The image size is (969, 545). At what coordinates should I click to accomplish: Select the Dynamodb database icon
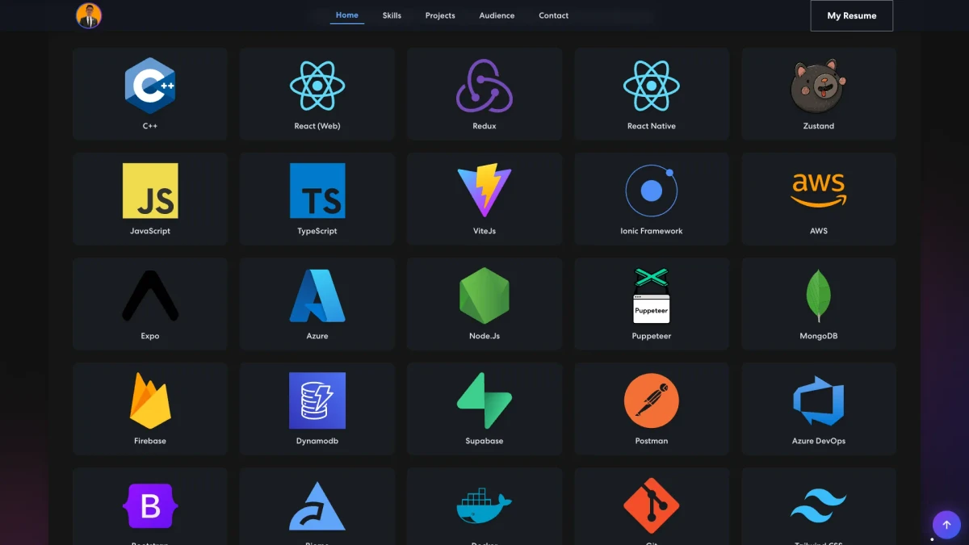click(x=317, y=400)
